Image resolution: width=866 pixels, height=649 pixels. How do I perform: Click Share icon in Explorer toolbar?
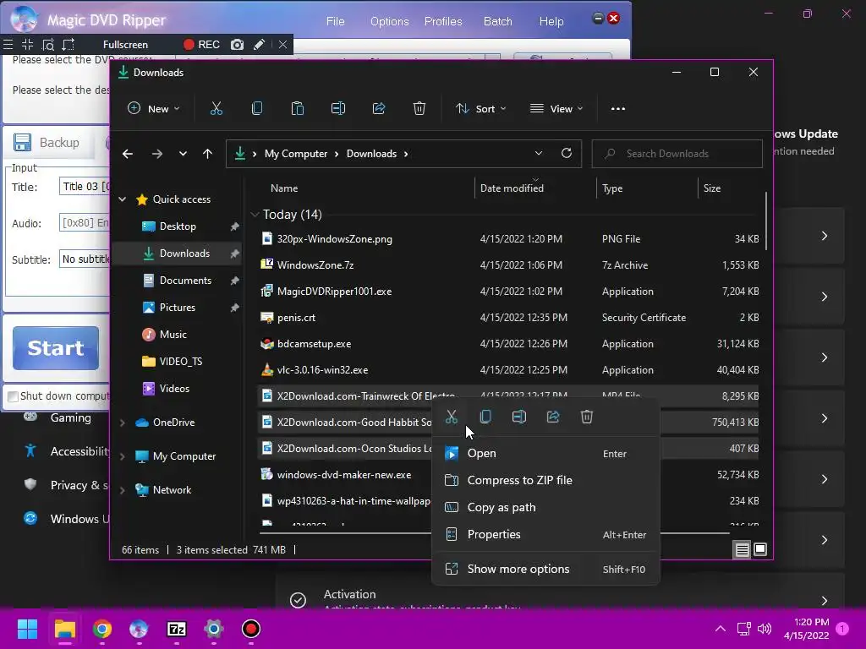coord(379,109)
